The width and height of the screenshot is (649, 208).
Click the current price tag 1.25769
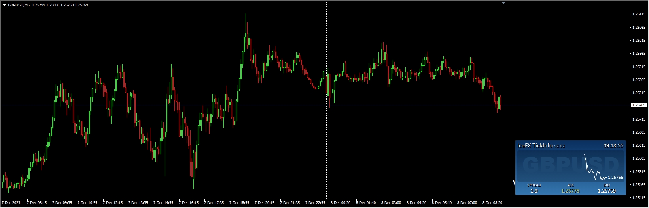point(638,105)
